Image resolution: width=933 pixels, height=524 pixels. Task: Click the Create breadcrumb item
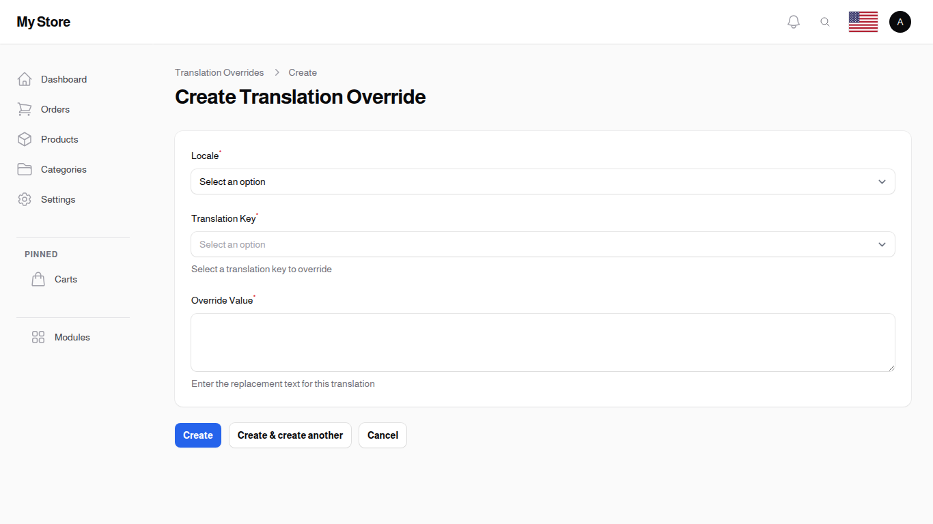click(x=303, y=72)
